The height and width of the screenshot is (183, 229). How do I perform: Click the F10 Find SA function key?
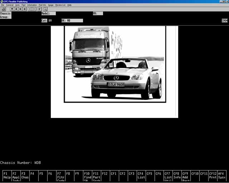[88, 176]
